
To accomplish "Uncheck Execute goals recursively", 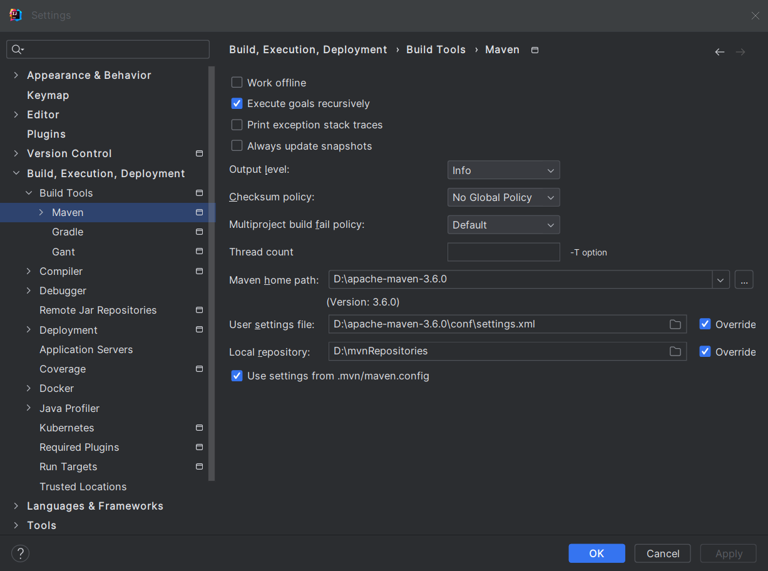I will (x=237, y=103).
